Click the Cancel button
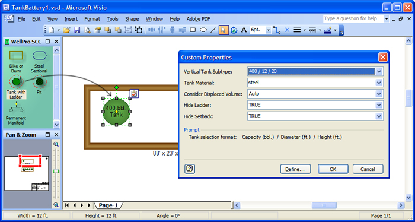415x222 pixels. (x=368, y=169)
